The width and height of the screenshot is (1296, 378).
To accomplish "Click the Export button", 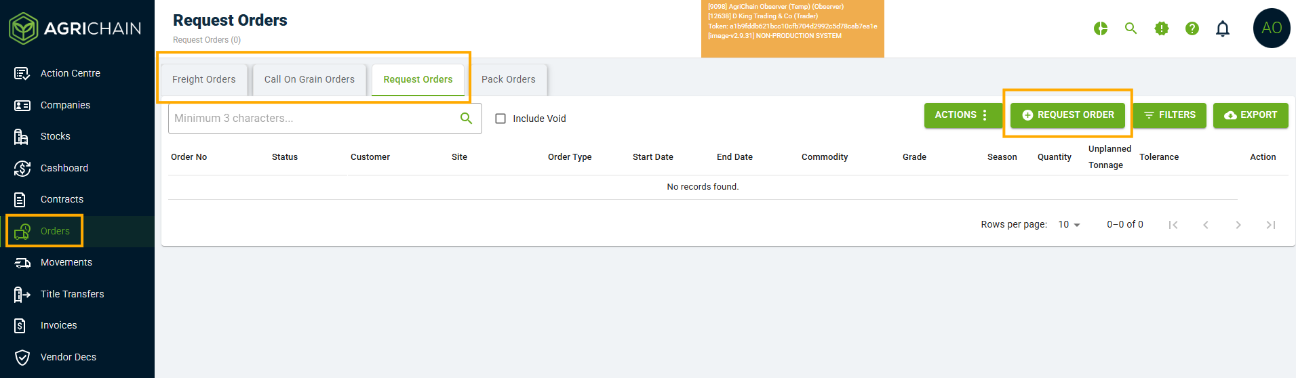I will [1251, 115].
